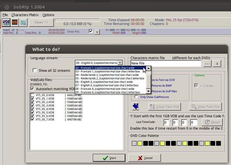Screen dimensions: 231x165
Task: Click the VOB open toolbar icon
Action: click(6, 22)
